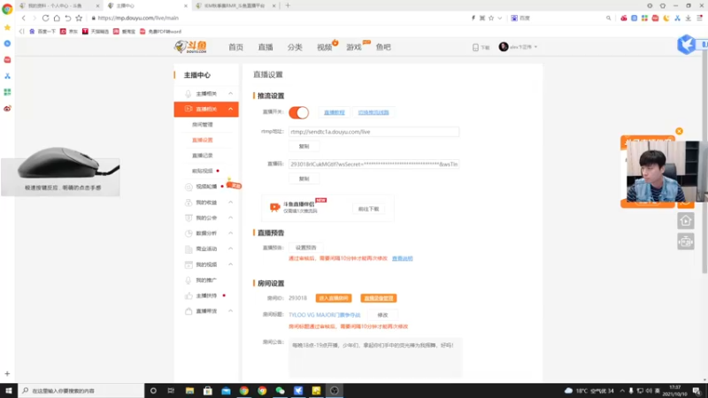Click the rtmp address input field

pyautogui.click(x=373, y=132)
